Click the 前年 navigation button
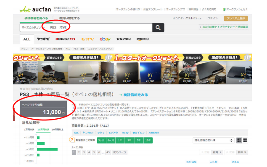The width and height of the screenshot is (267, 167). pos(242,152)
